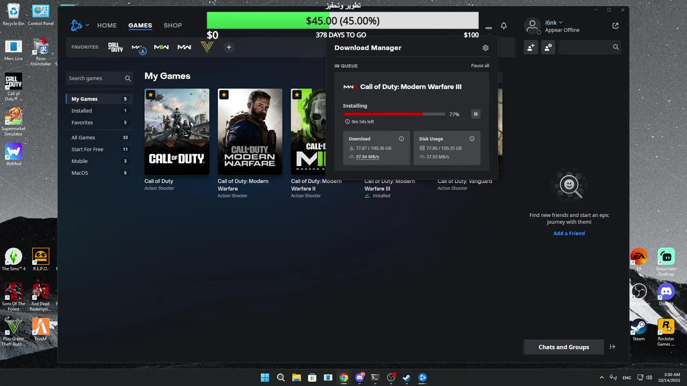
Task: Toggle favorite star on Modern Warfare card
Action: (224, 95)
